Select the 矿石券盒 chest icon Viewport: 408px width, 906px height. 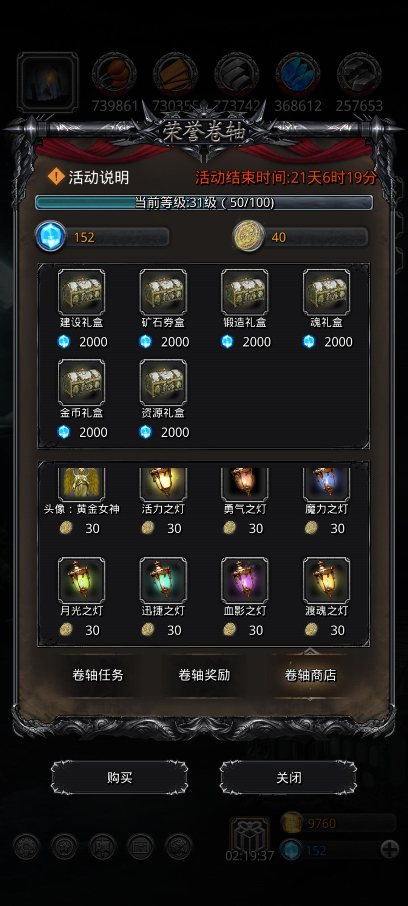point(163,292)
